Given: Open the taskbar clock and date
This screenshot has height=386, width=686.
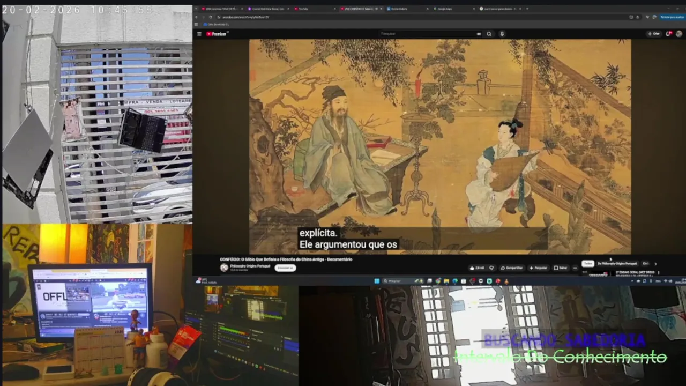Looking at the screenshot, I should click(x=681, y=281).
